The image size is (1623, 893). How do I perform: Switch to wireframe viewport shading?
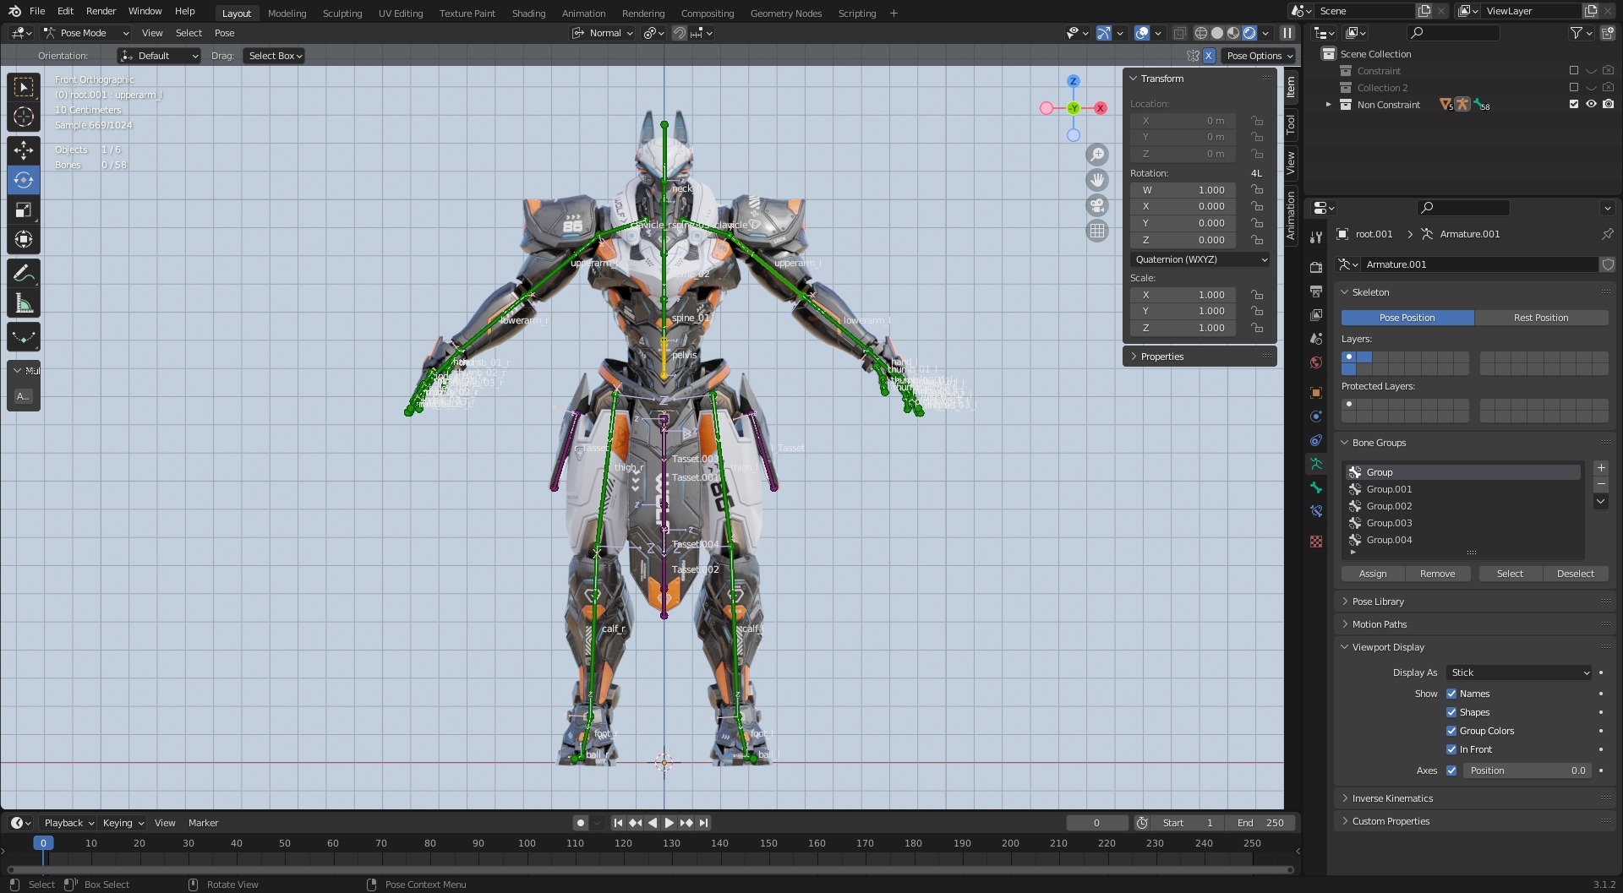coord(1201,33)
